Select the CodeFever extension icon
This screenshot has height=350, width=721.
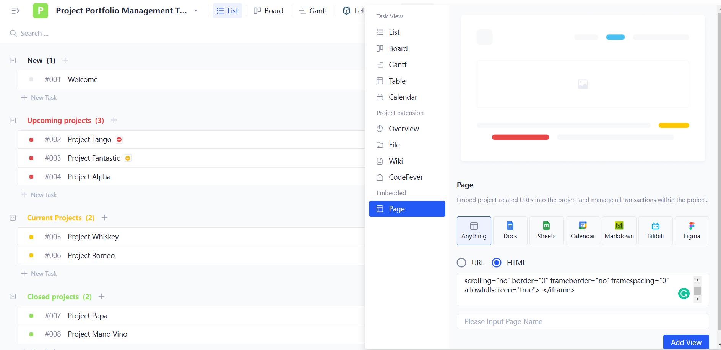coord(406,177)
